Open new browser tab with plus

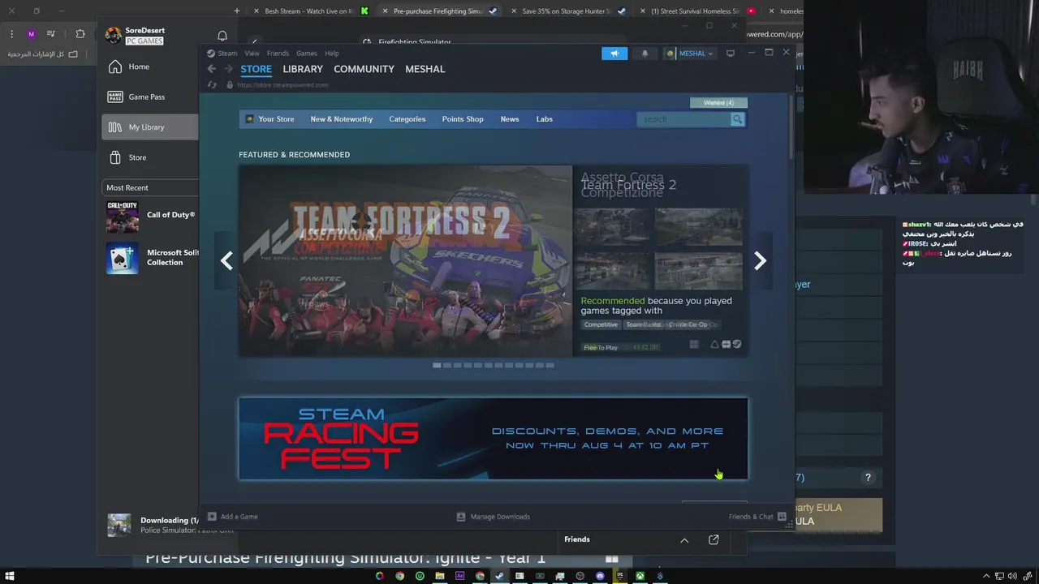(x=236, y=11)
